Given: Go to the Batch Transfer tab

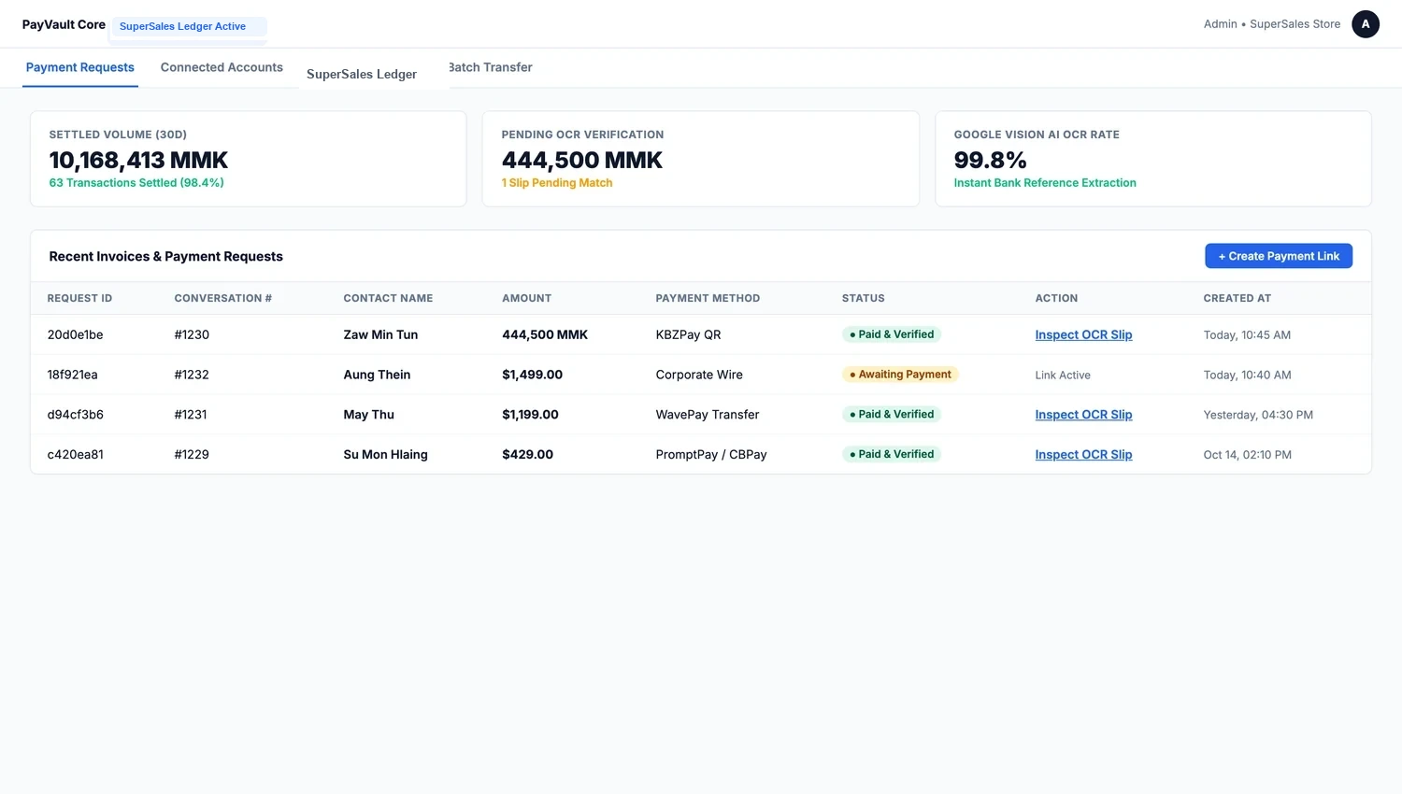Looking at the screenshot, I should point(491,67).
